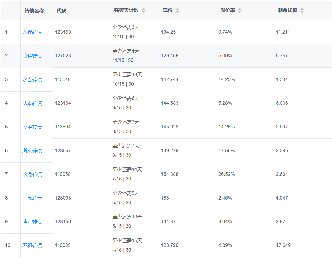The image size is (332, 258).
Task: Click the 博汇转债 link
Action: (32, 222)
